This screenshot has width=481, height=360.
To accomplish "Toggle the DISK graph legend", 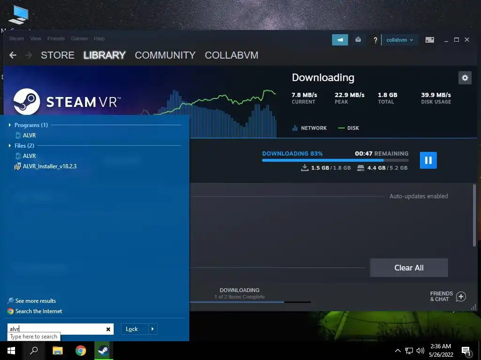I will click(x=349, y=128).
